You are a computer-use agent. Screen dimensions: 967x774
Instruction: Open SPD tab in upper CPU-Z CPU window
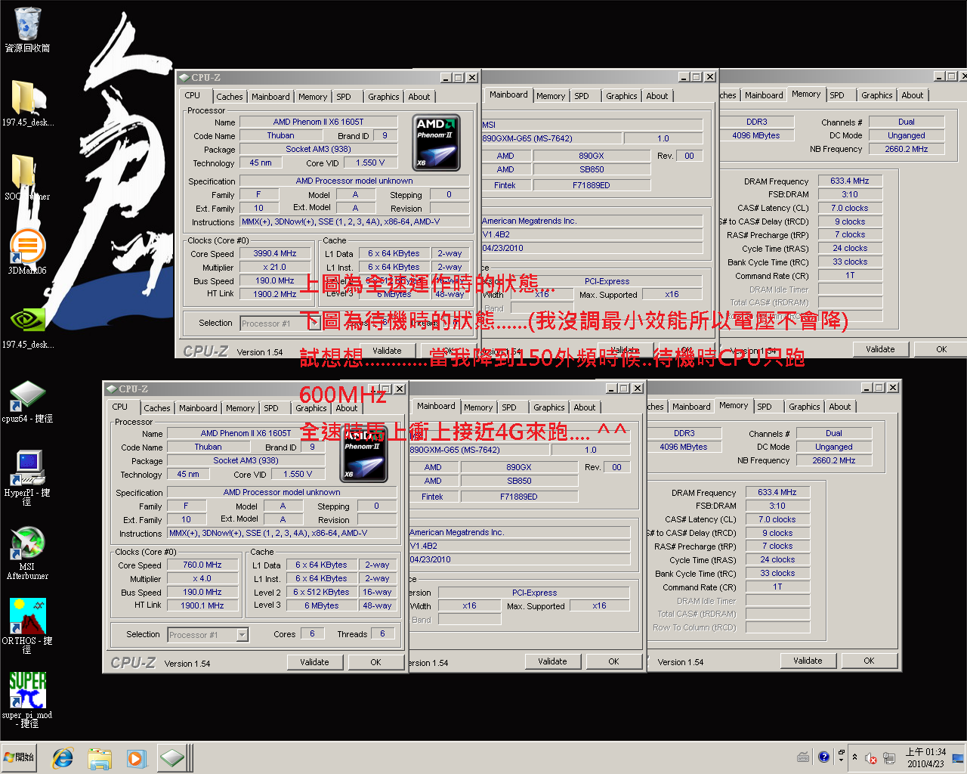(x=344, y=97)
